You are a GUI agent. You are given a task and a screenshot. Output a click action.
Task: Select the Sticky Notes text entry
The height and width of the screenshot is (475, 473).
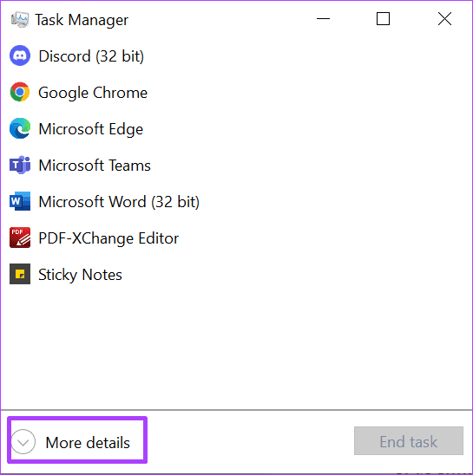tap(80, 275)
